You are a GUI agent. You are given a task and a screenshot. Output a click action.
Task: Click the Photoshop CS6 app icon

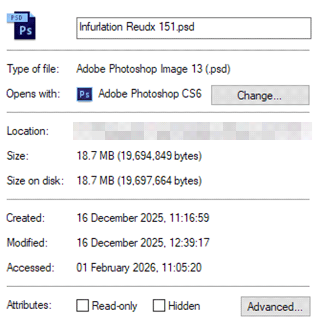(85, 94)
